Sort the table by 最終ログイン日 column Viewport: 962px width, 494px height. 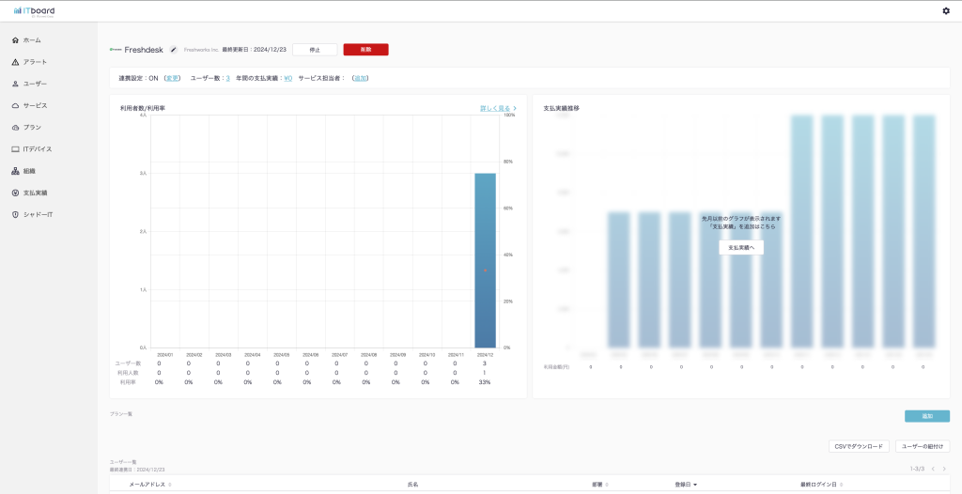[821, 485]
